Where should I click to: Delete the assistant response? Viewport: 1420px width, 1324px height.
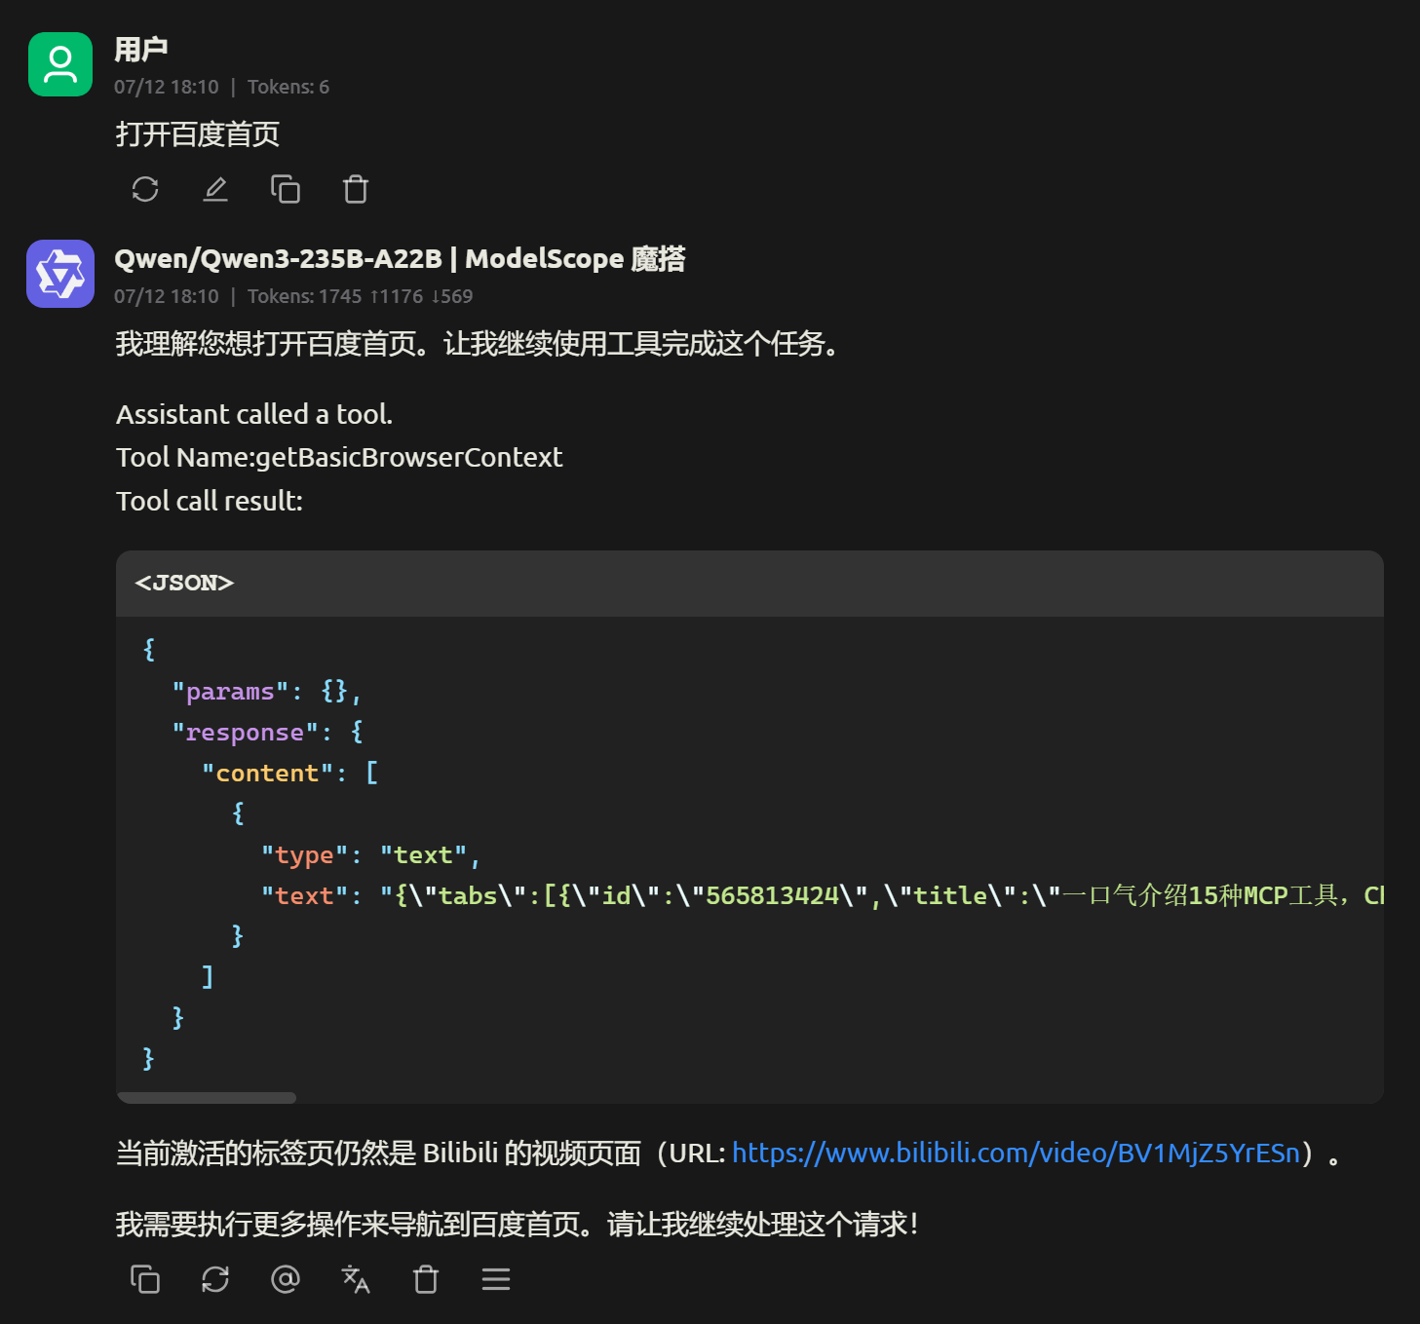pos(425,1279)
